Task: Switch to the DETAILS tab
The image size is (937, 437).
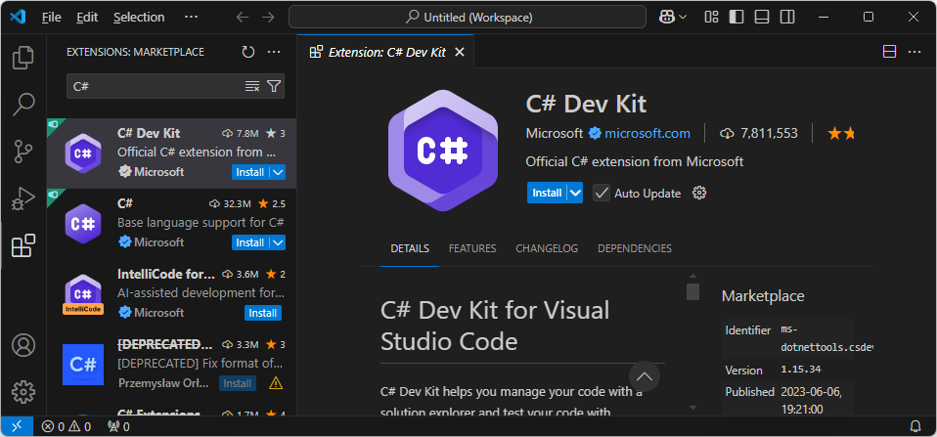Action: (x=410, y=248)
